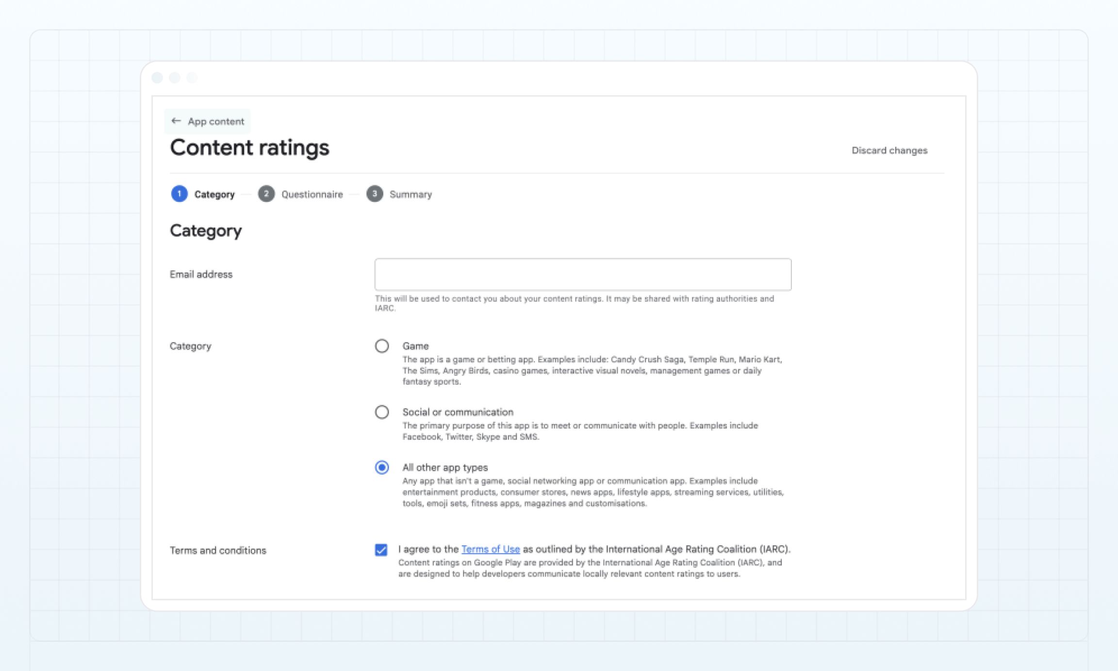The image size is (1118, 671).
Task: Click the blue checkmark icon in the agreement checkbox
Action: coord(381,550)
